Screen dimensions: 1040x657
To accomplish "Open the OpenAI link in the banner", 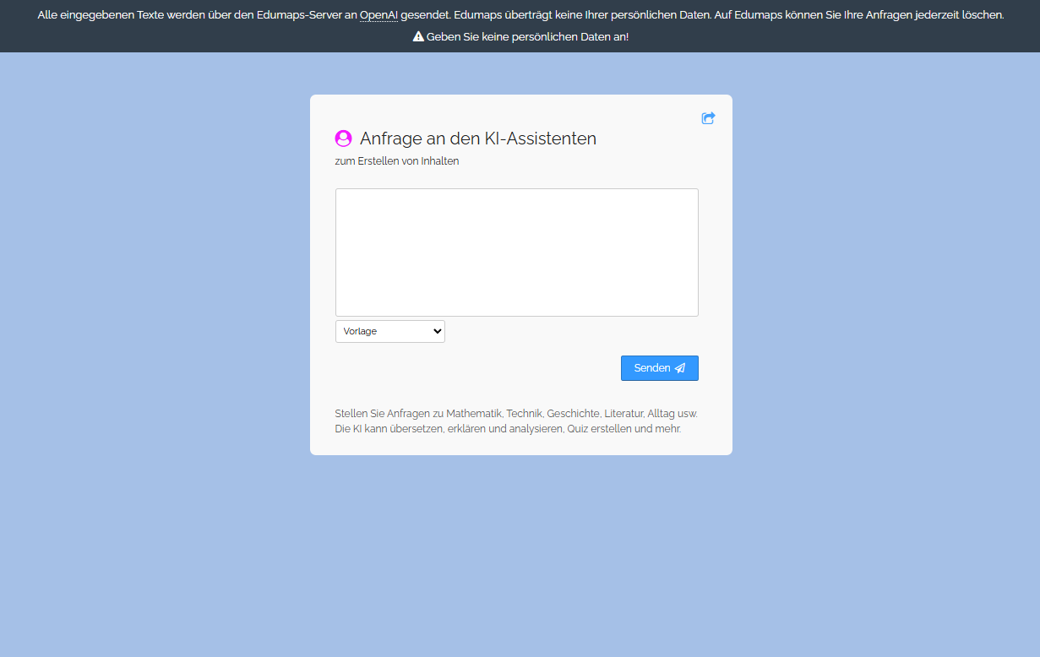I will click(x=378, y=15).
